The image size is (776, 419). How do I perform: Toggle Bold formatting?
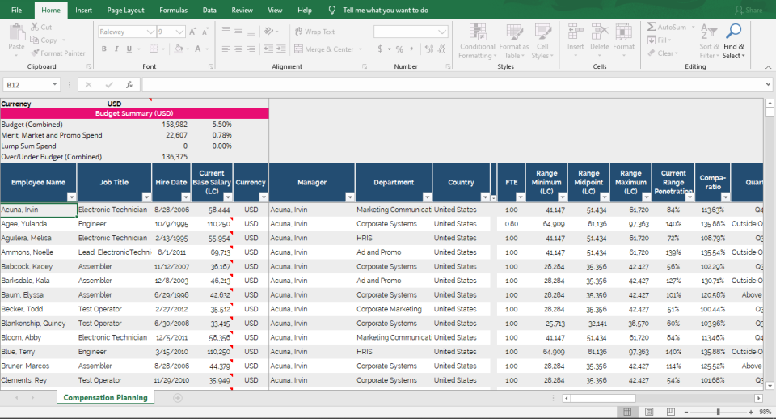[103, 49]
